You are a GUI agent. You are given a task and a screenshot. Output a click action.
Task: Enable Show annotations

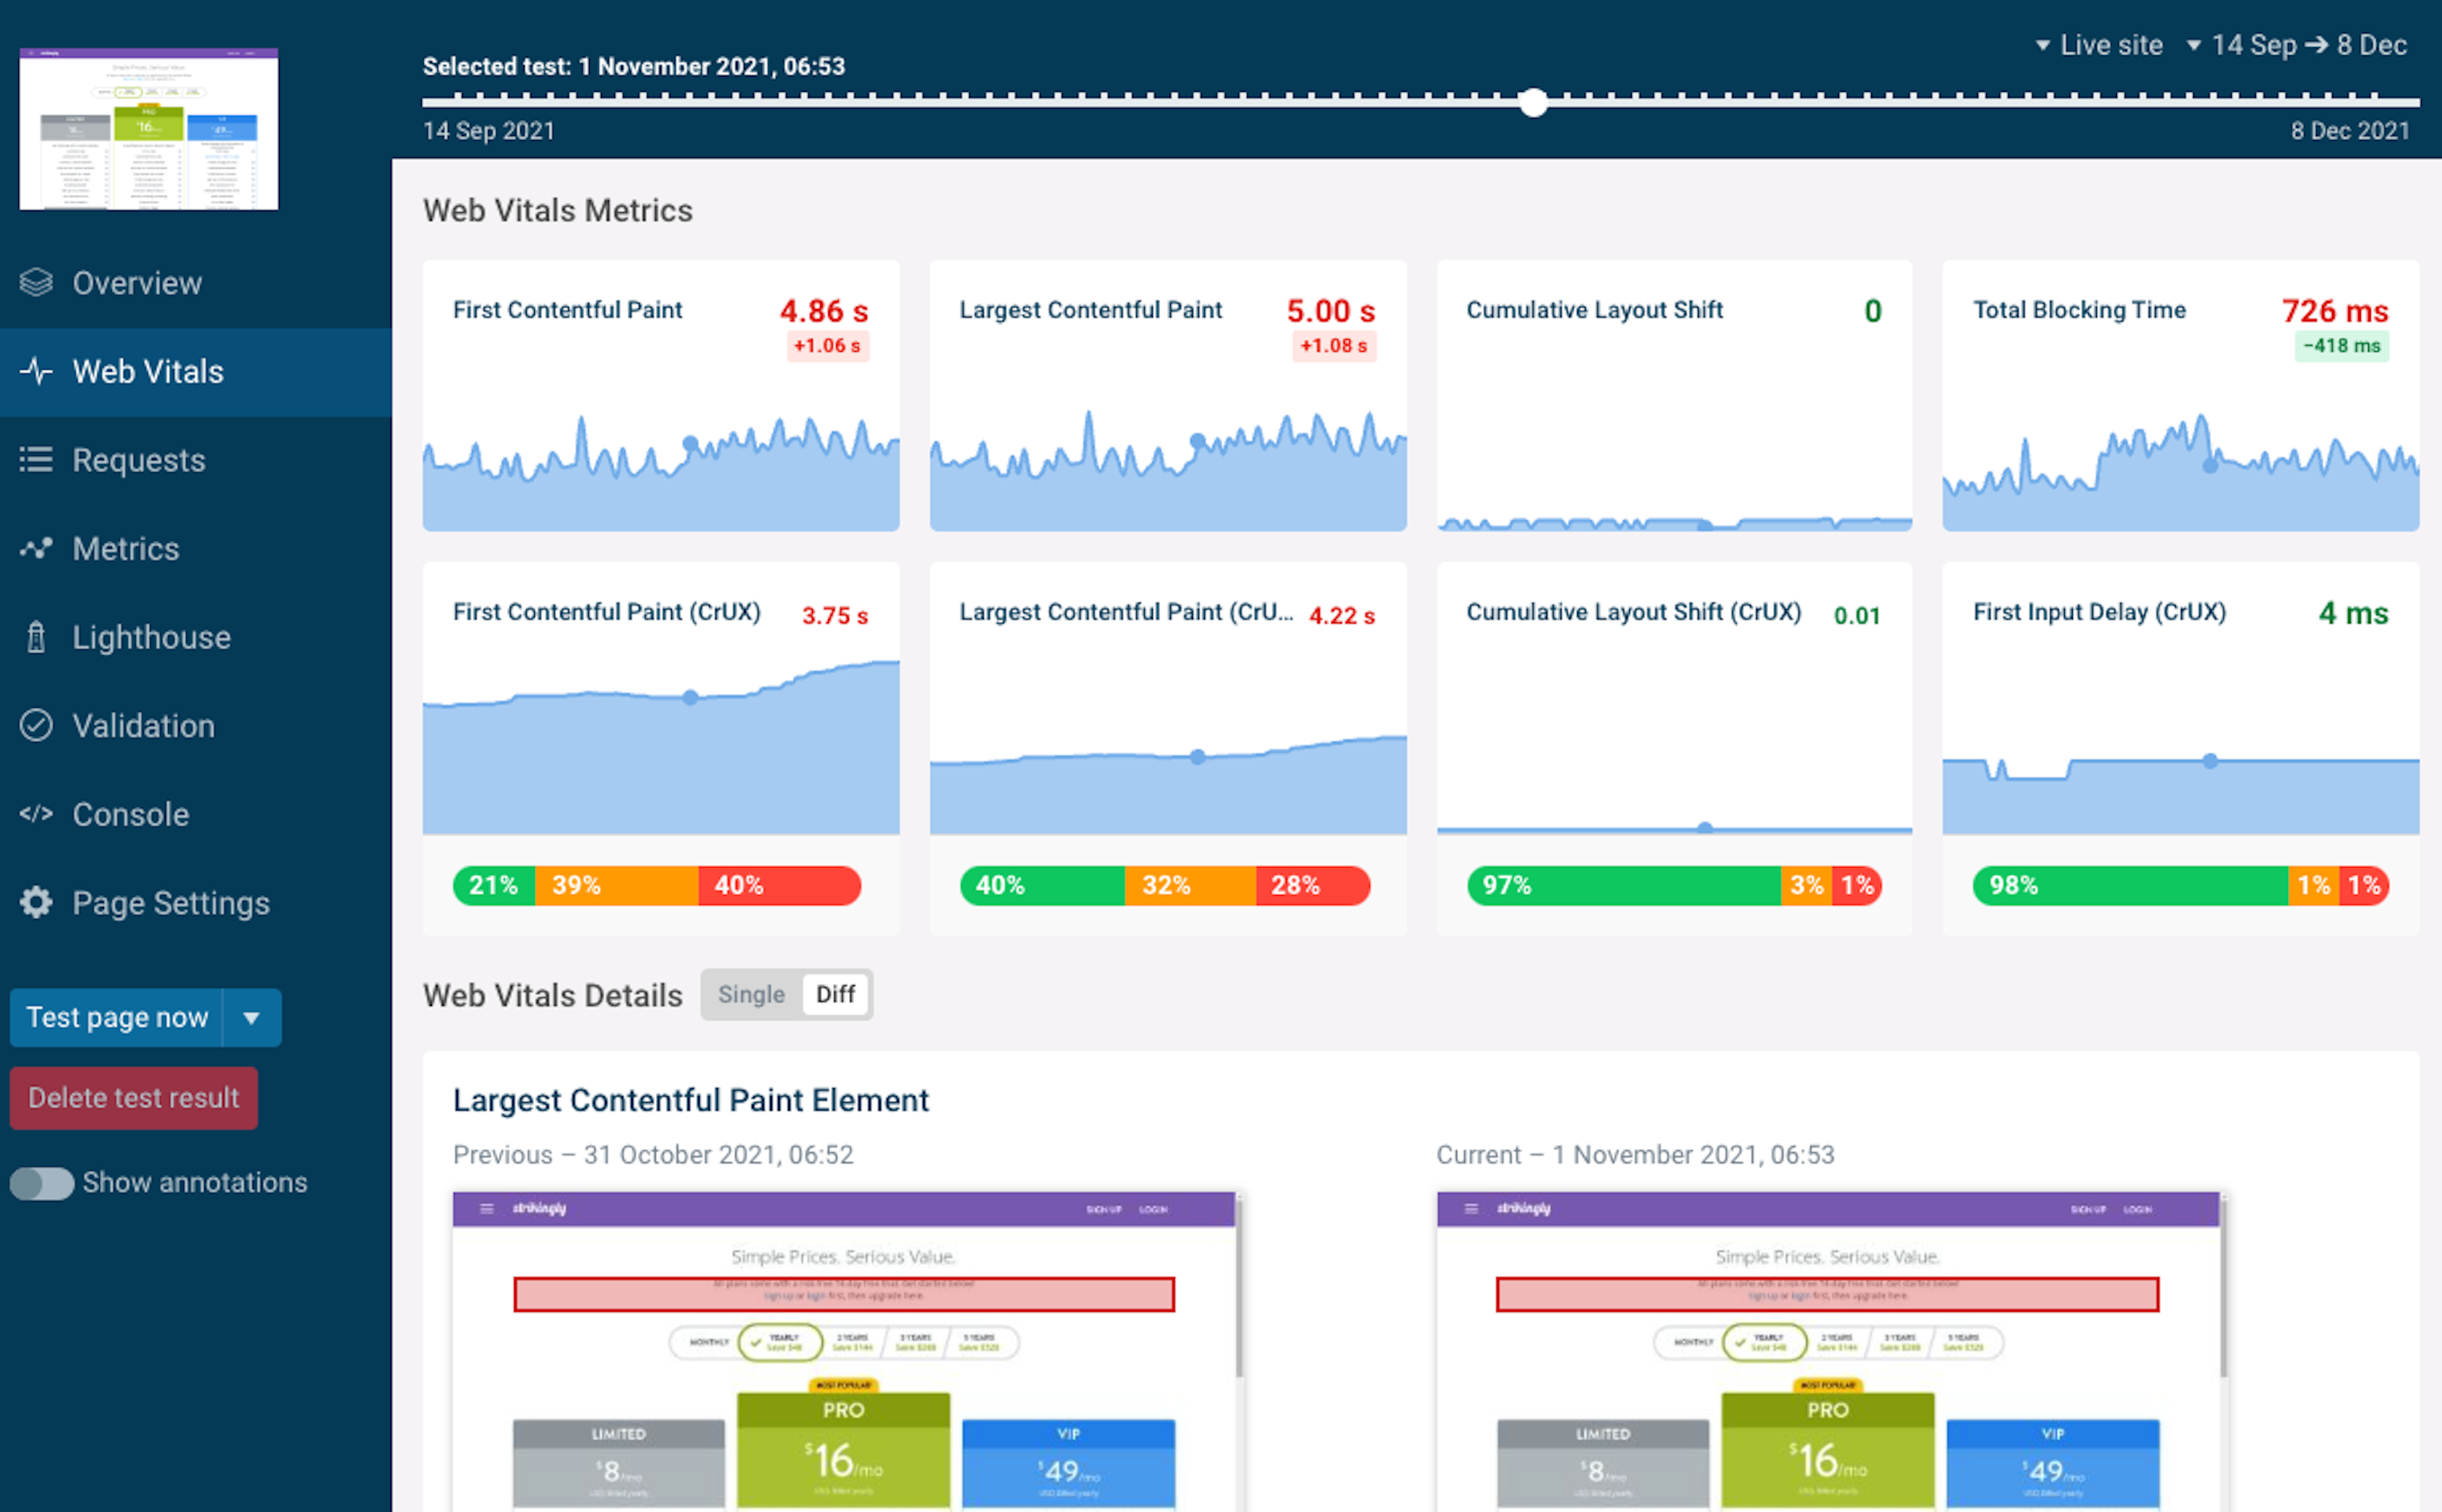coord(42,1182)
